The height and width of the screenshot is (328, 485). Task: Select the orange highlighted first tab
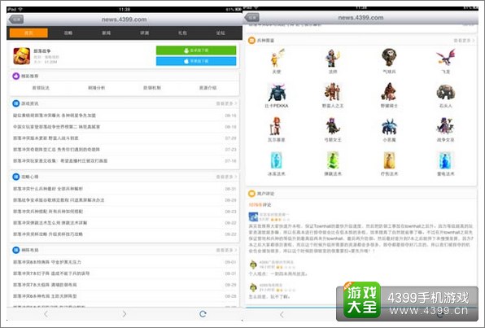(x=28, y=33)
